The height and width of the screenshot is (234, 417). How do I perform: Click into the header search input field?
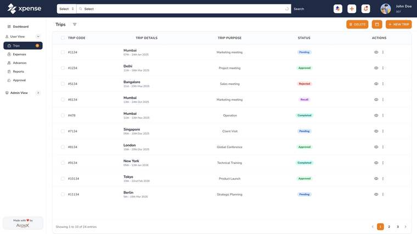[183, 9]
